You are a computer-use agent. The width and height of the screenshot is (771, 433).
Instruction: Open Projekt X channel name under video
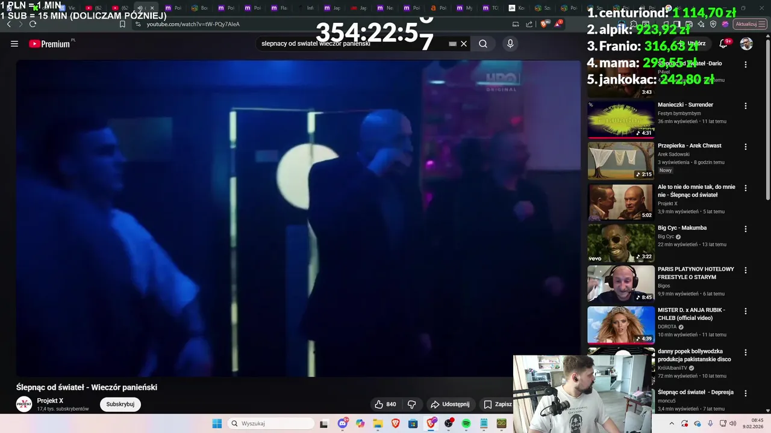tap(50, 401)
